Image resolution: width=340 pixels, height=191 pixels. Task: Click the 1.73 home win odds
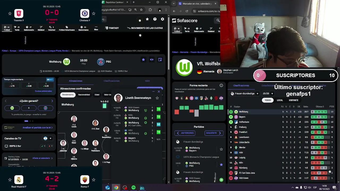12,85
